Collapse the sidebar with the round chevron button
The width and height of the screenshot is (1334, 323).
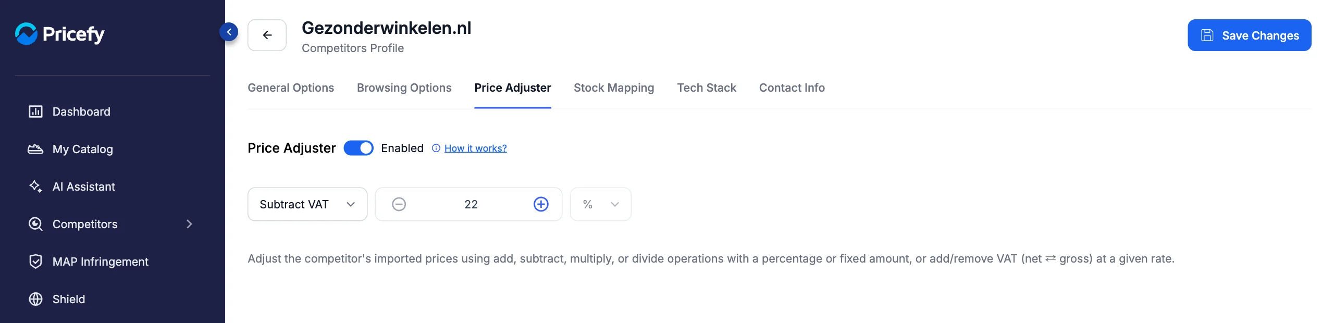[229, 32]
